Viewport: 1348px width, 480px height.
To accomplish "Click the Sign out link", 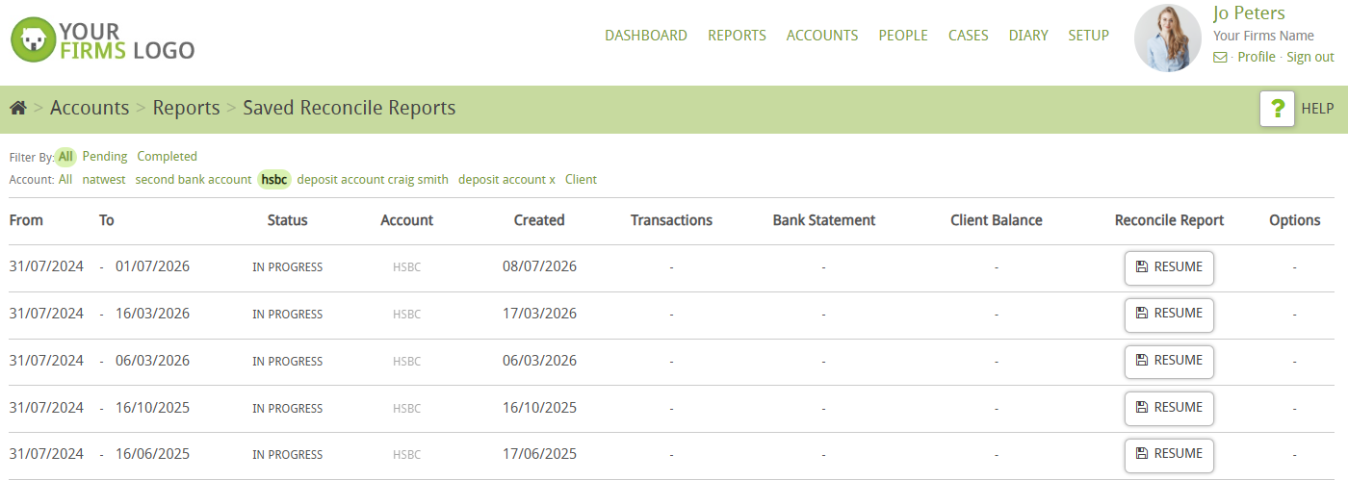I will (1310, 57).
